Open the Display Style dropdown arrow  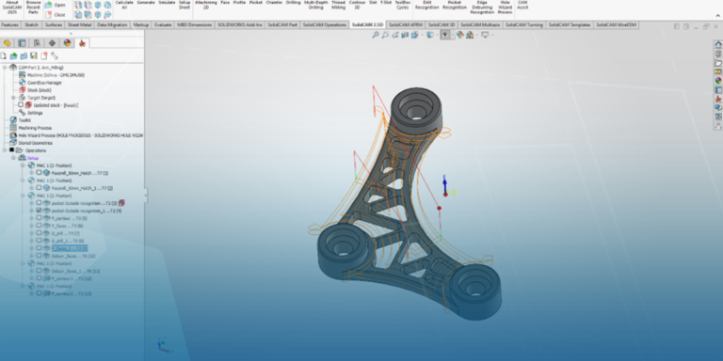click(x=437, y=35)
